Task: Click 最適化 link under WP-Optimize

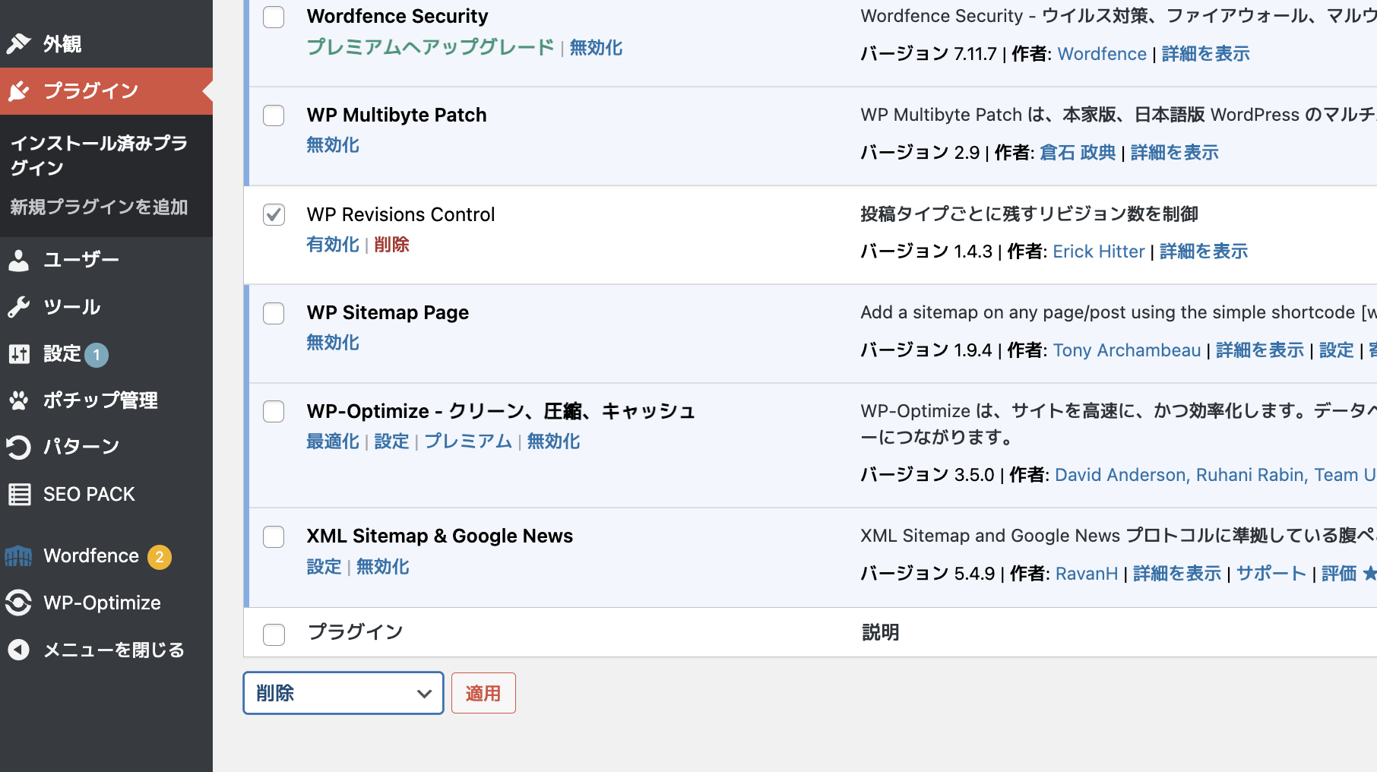Action: point(333,441)
